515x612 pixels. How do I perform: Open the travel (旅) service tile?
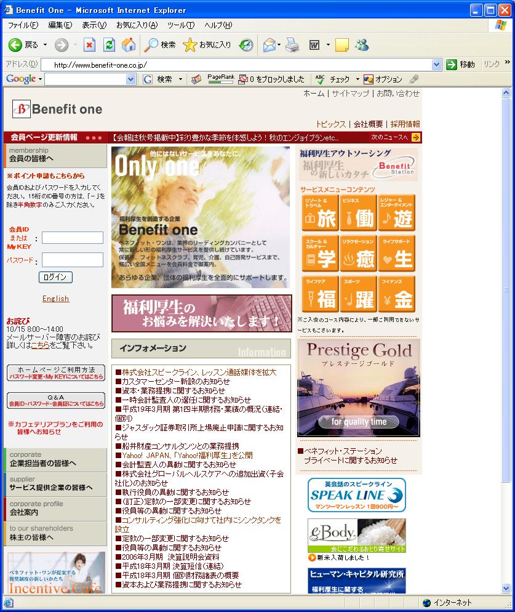319,213
